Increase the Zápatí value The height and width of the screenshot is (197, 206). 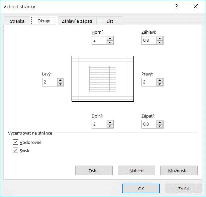pos(160,122)
